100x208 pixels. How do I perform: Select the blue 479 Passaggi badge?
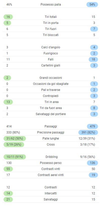point(92,126)
